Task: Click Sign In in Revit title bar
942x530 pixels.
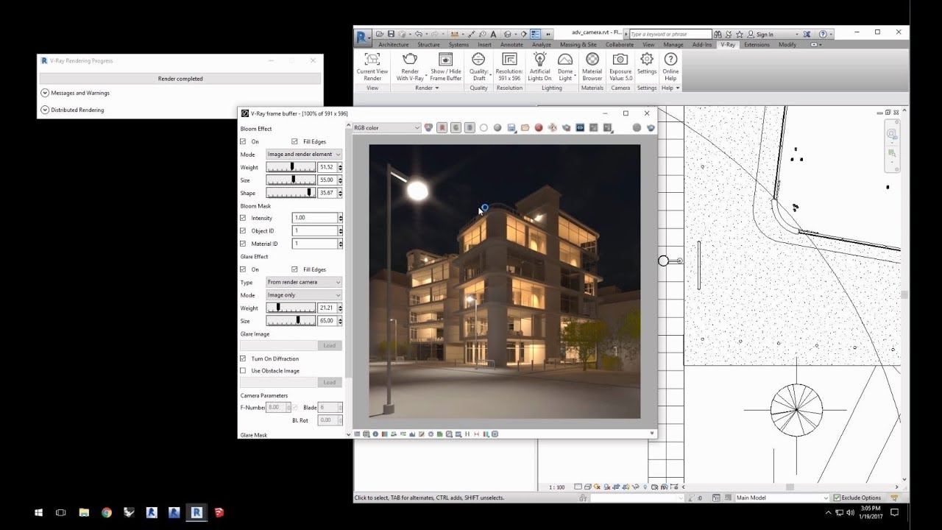Action: pyautogui.click(x=765, y=35)
